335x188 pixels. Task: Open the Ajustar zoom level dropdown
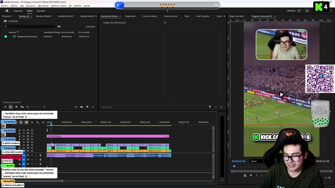click(x=256, y=161)
